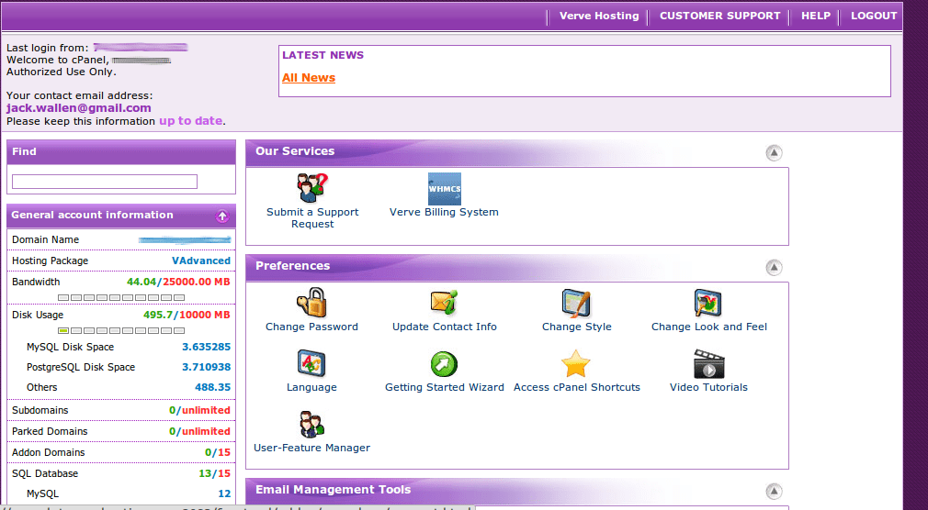Select the Disk Usage value 495.7/10000 MB

[187, 315]
